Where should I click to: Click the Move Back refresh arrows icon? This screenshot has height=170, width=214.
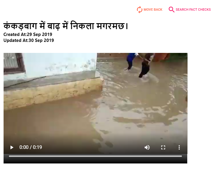[x=139, y=10]
